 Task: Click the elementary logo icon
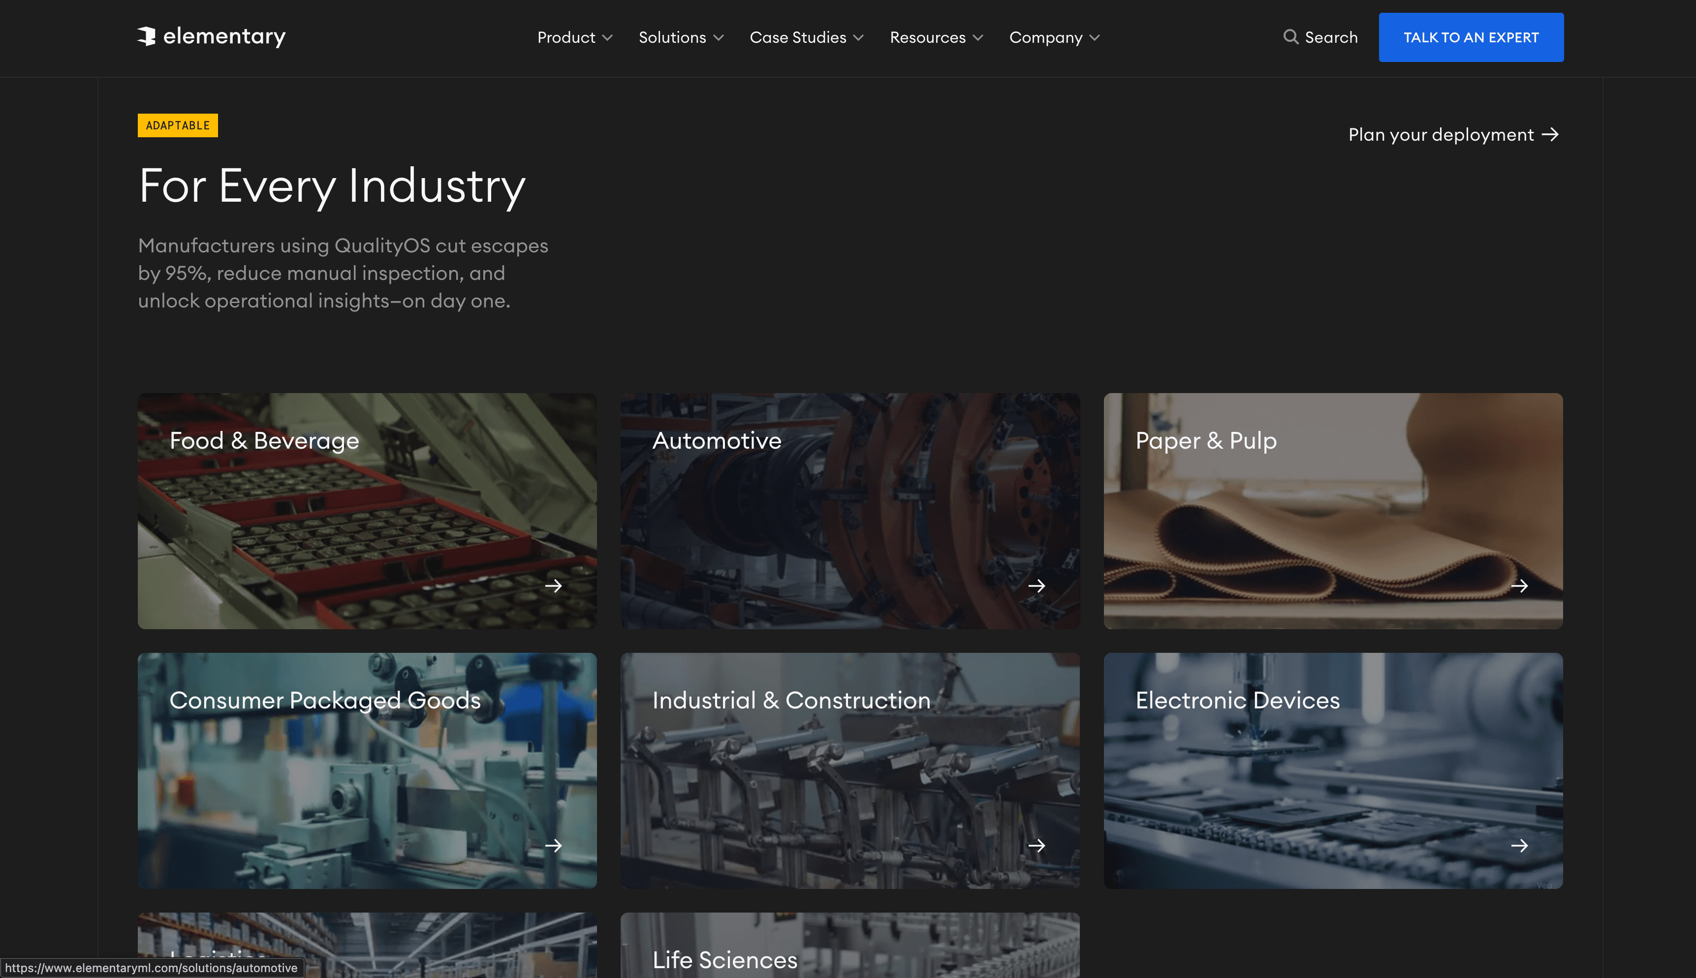pyautogui.click(x=147, y=36)
